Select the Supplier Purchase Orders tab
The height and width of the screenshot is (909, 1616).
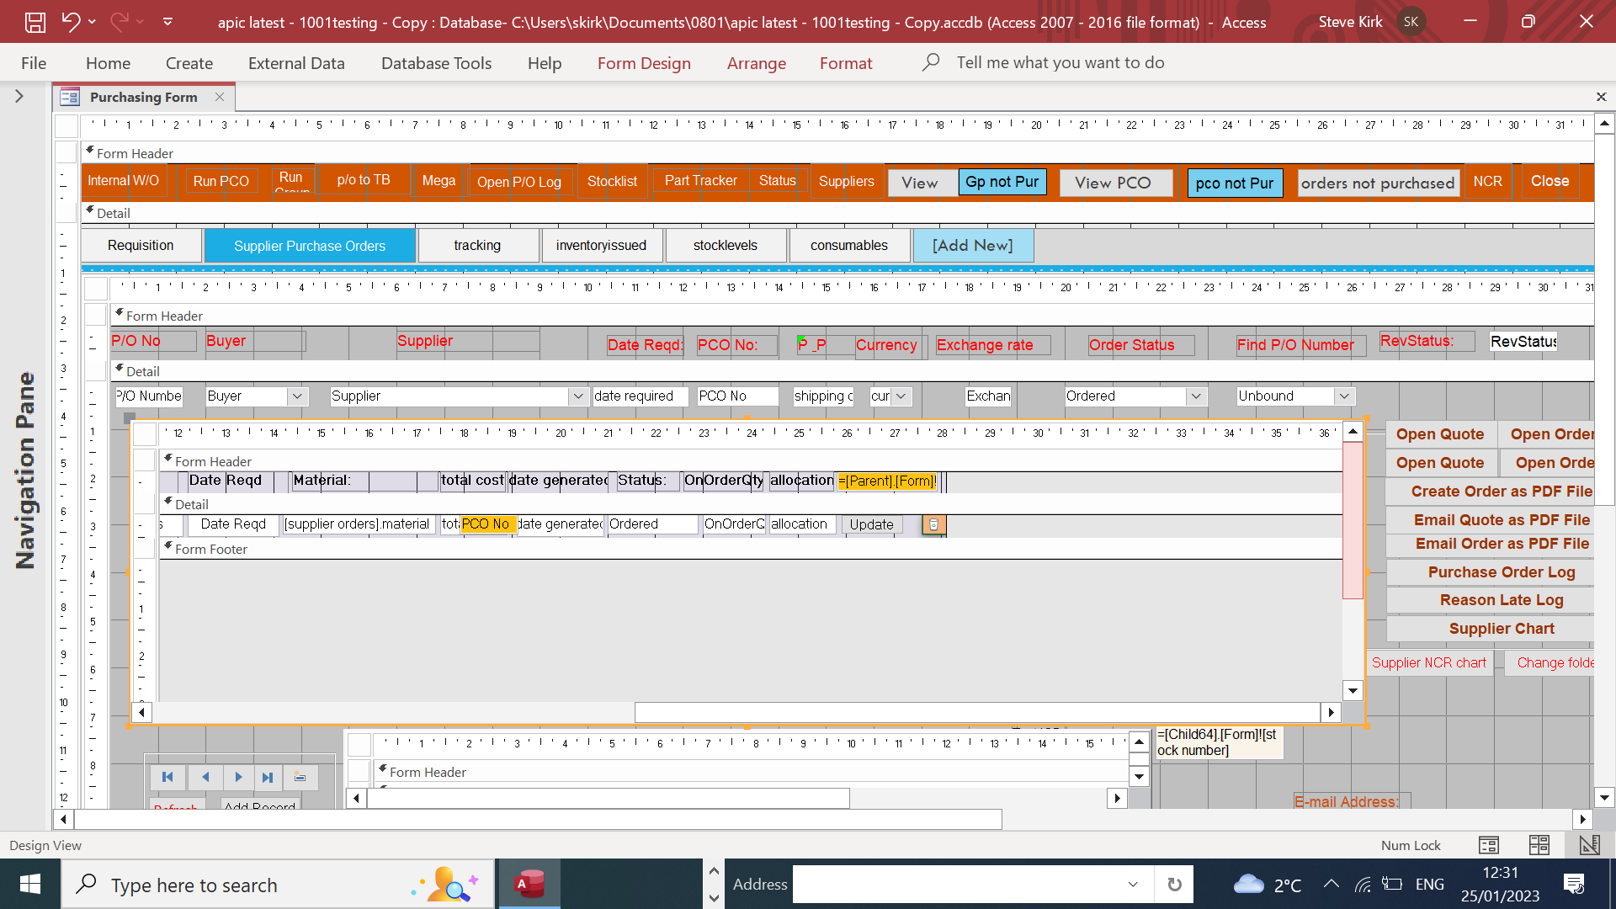310,246
